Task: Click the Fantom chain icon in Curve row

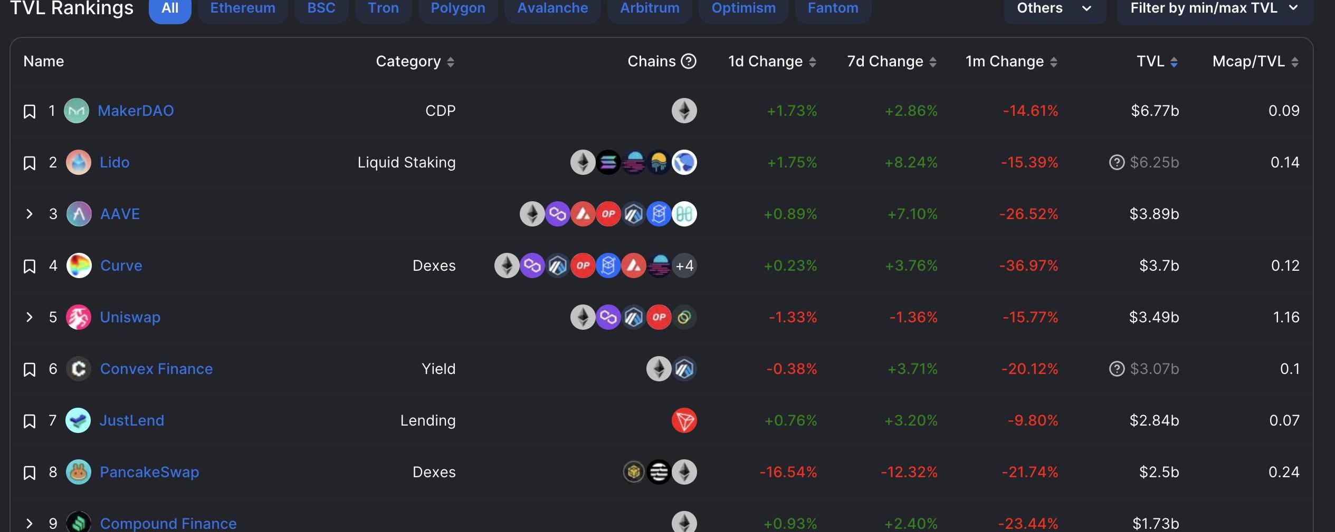Action: [608, 265]
